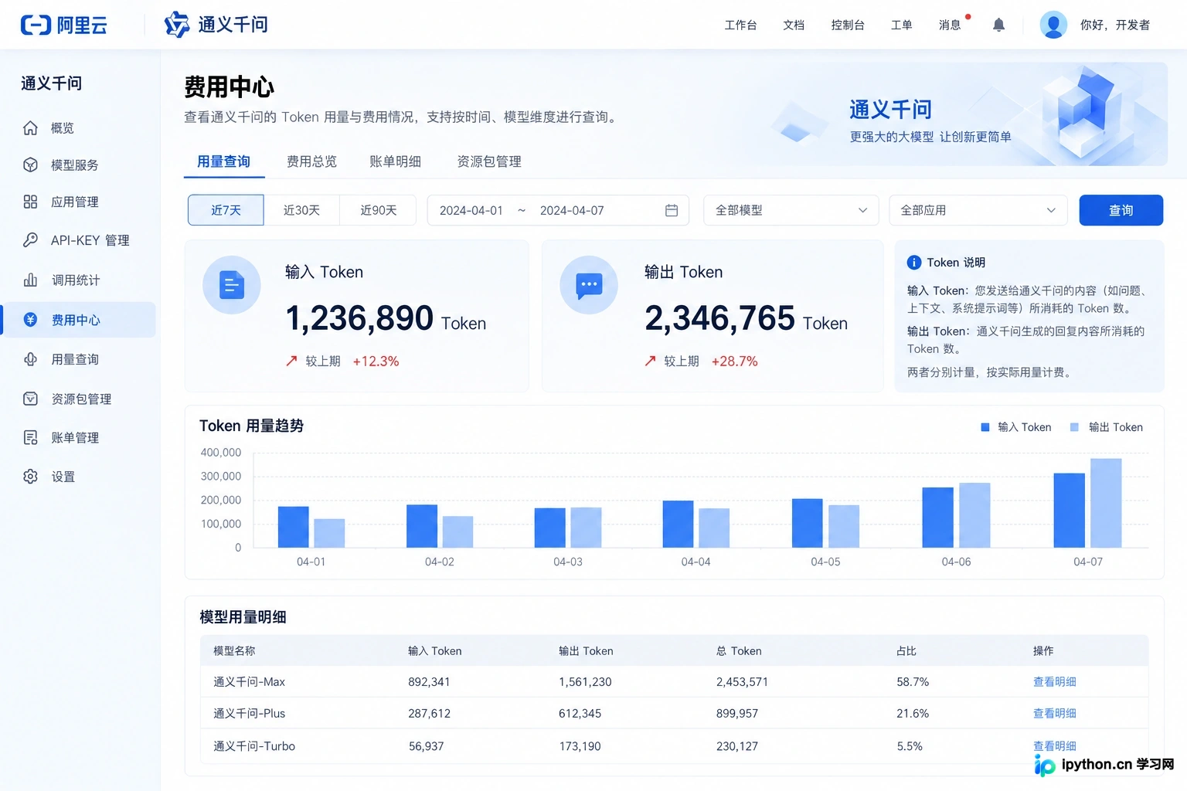Open the notification bell icon
The image size is (1187, 791).
tap(998, 25)
